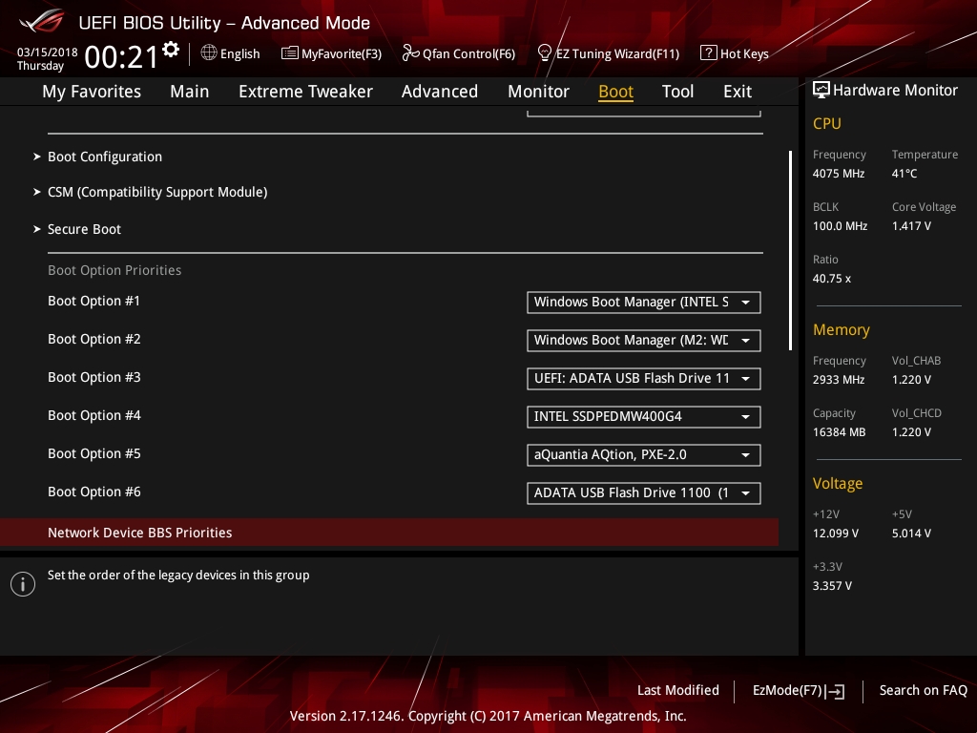Viewport: 977px width, 733px height.
Task: Open the Exit tab
Action: [738, 92]
